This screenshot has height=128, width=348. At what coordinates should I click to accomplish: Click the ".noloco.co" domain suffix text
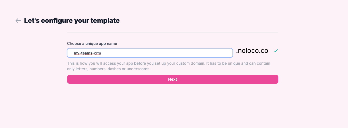coord(252,51)
